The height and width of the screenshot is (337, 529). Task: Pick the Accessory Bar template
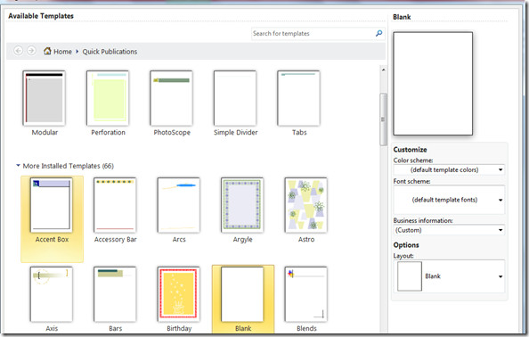click(115, 205)
